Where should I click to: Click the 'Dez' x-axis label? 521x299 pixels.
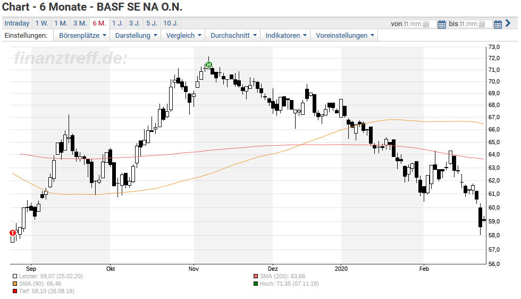[273, 269]
